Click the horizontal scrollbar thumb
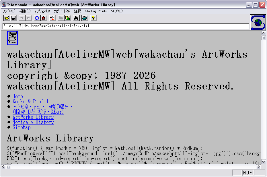 point(8,167)
